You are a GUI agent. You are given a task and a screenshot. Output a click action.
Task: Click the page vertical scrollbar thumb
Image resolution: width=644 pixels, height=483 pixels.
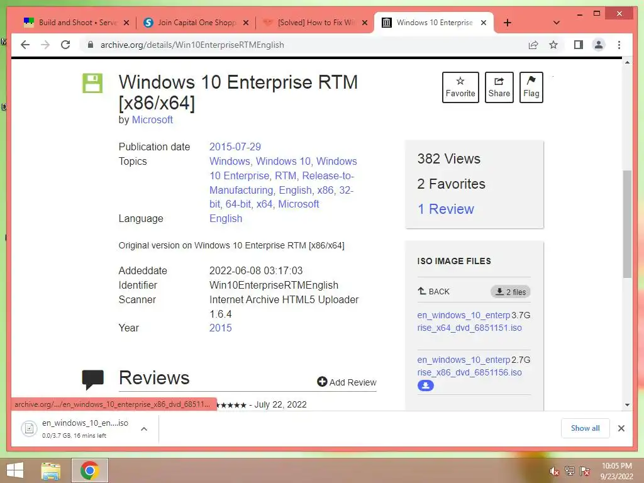[x=627, y=224]
